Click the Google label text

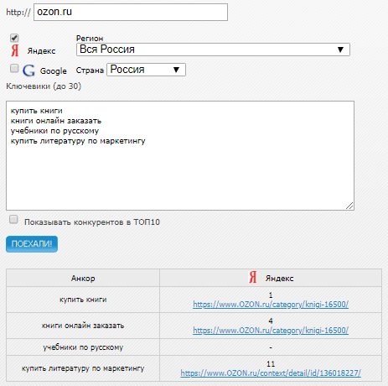54,71
